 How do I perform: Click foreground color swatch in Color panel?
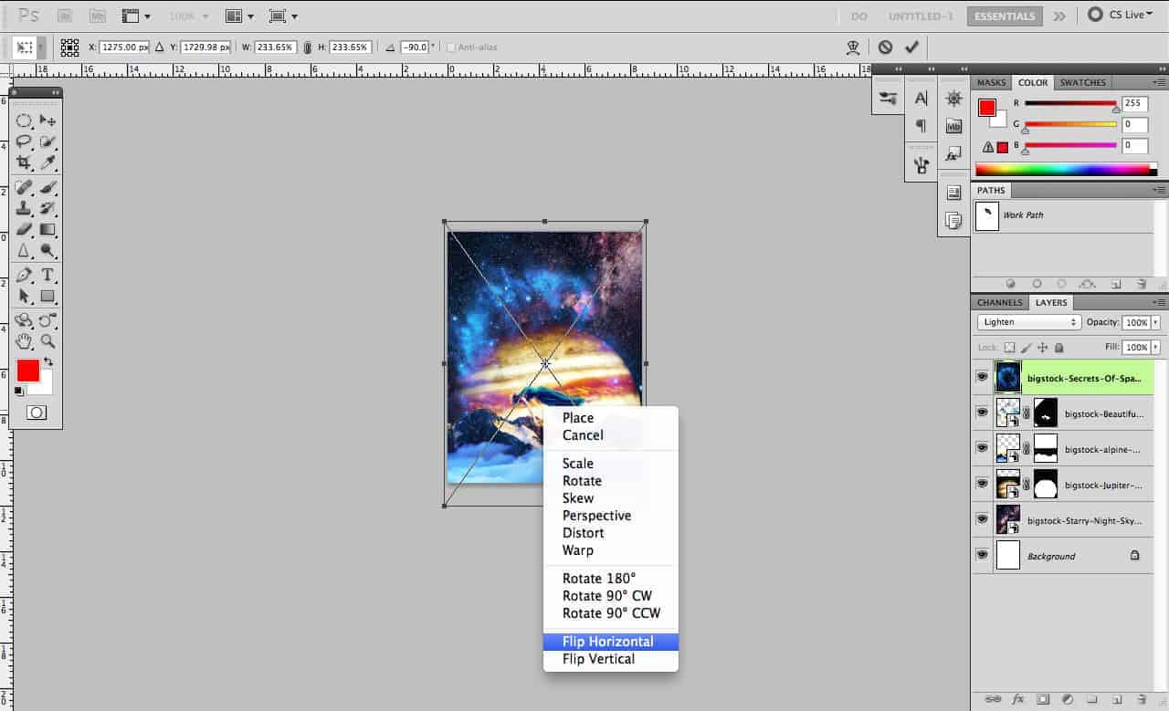(x=987, y=108)
